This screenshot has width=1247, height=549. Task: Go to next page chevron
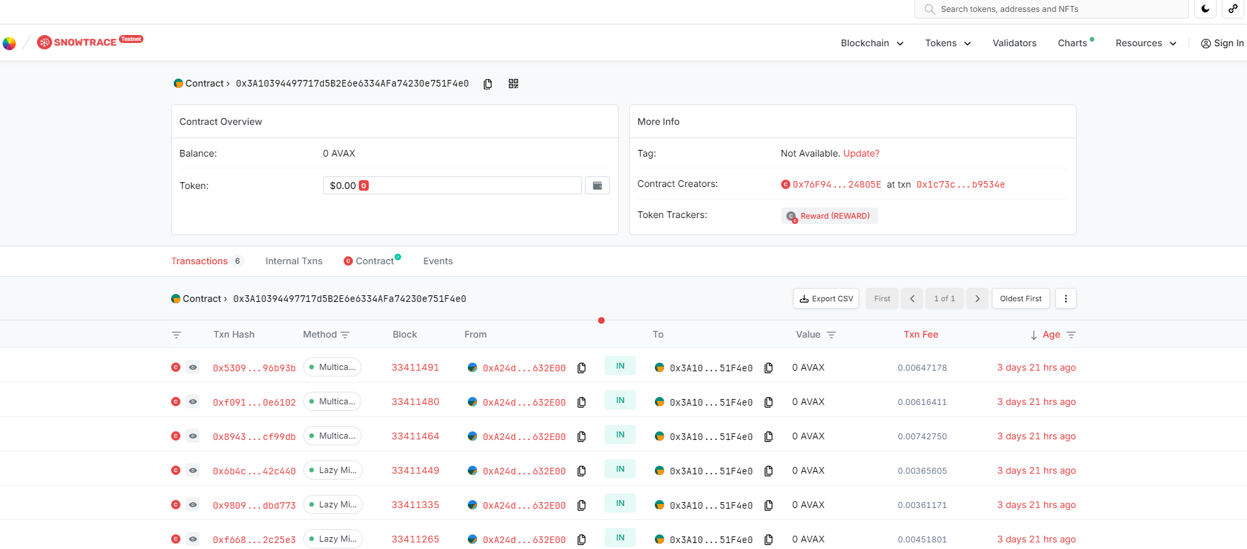pos(977,299)
